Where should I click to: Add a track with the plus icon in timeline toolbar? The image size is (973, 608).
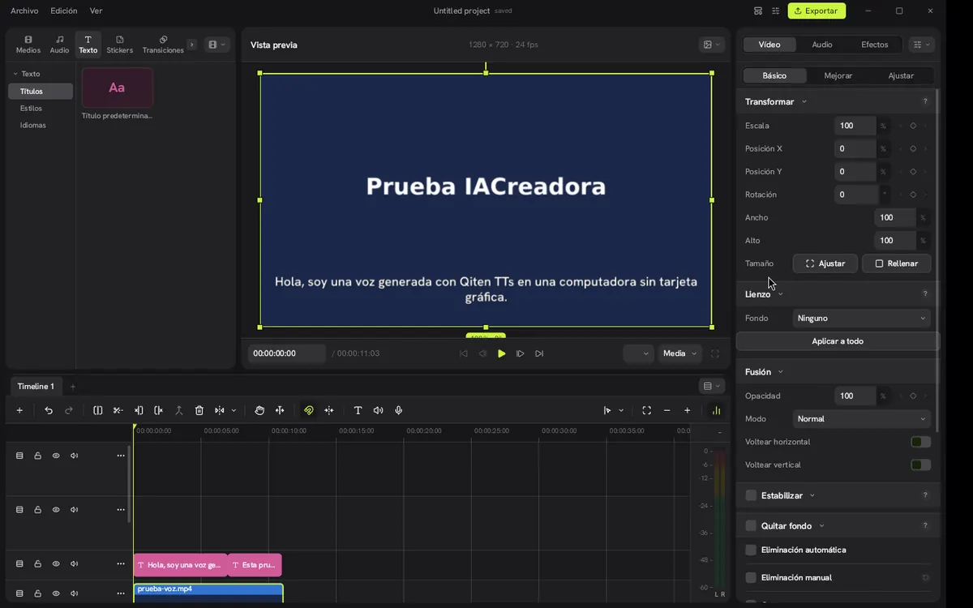[19, 410]
